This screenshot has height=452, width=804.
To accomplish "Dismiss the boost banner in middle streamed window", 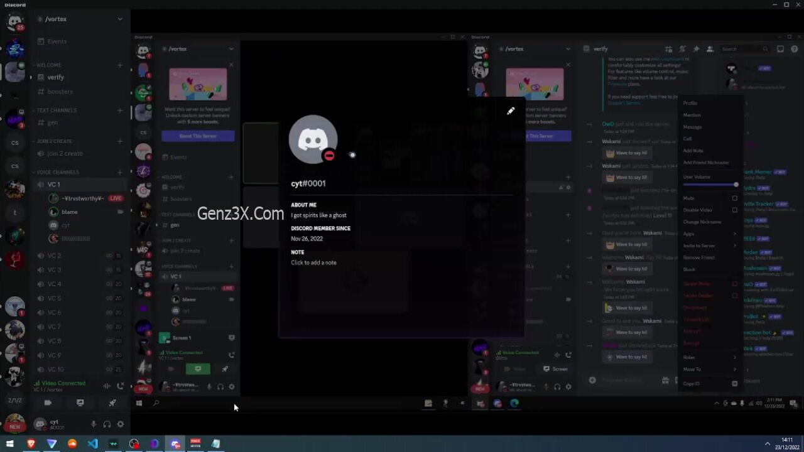I will (x=231, y=65).
